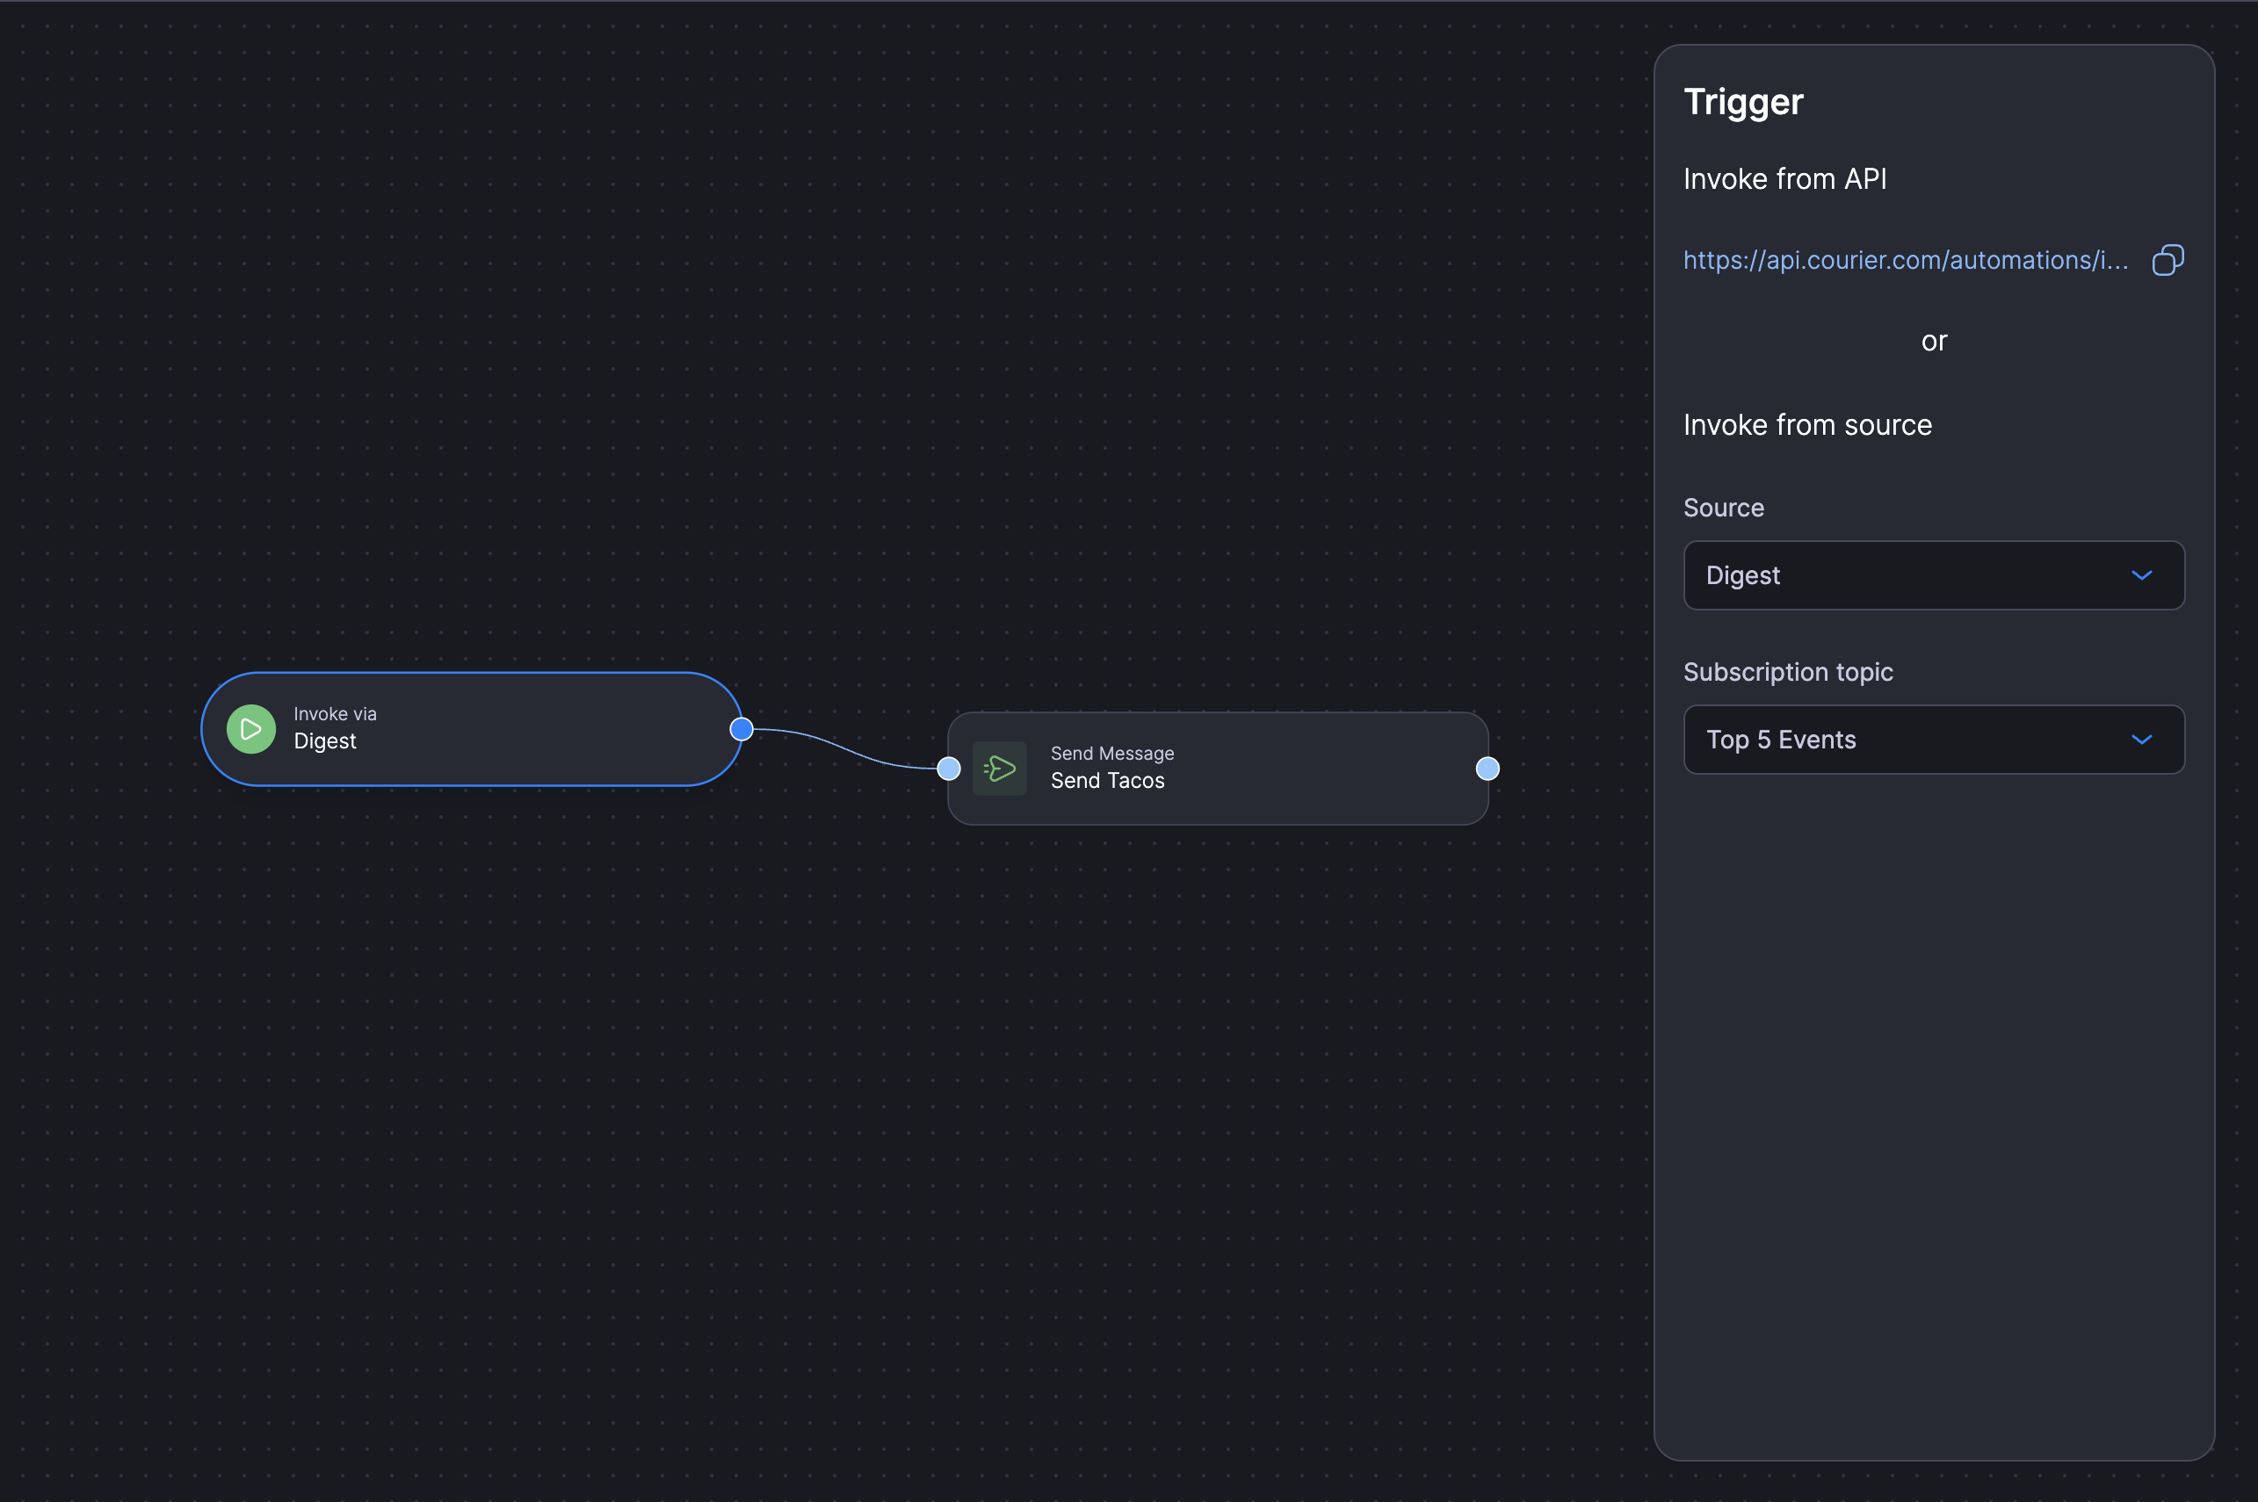Click the output connection dot of the Invoke via Digest node
The height and width of the screenshot is (1502, 2258).
[x=742, y=728]
